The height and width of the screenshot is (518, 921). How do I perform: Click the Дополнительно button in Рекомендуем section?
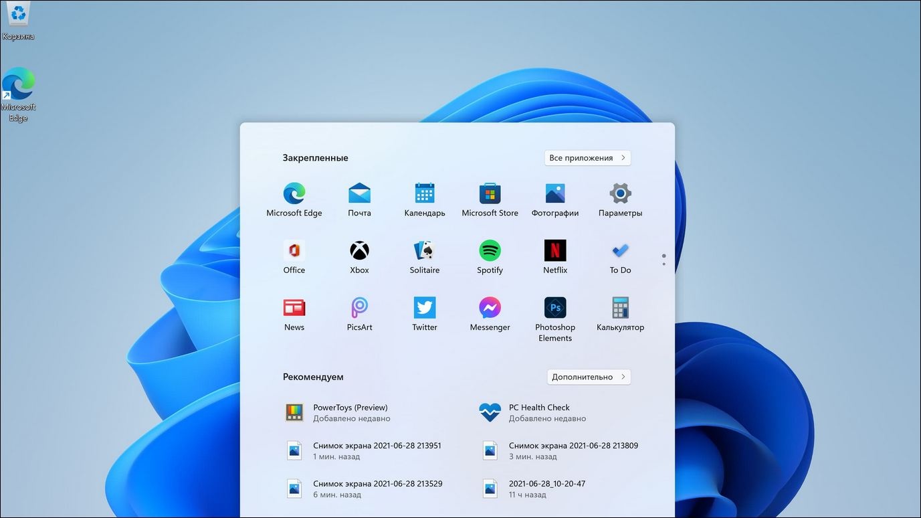[x=588, y=376]
